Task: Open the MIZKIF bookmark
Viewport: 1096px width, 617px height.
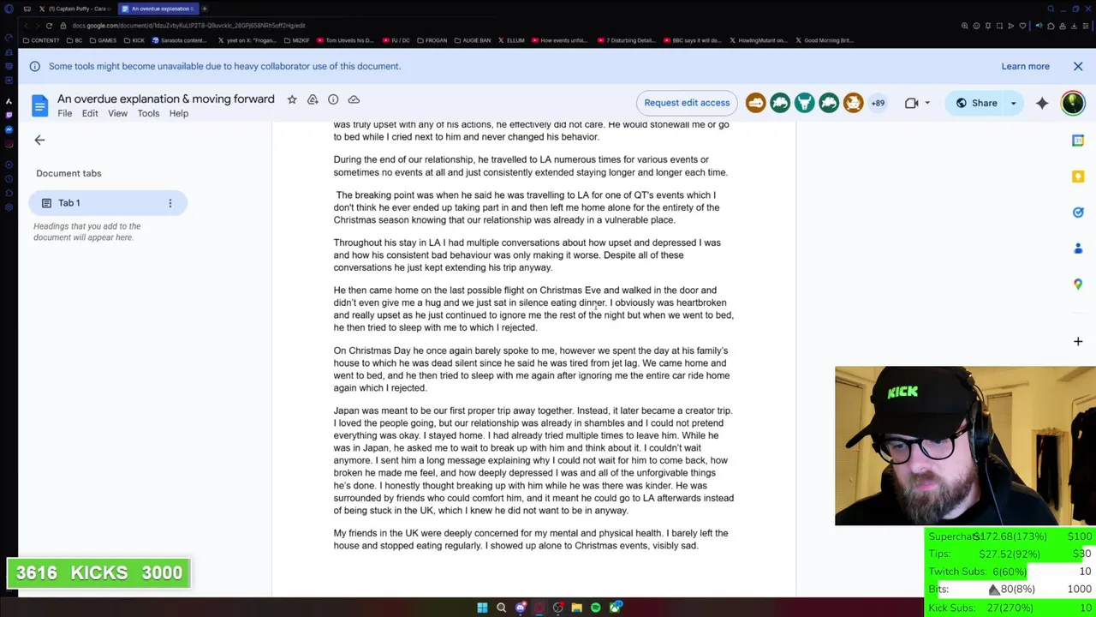Action: [296, 40]
